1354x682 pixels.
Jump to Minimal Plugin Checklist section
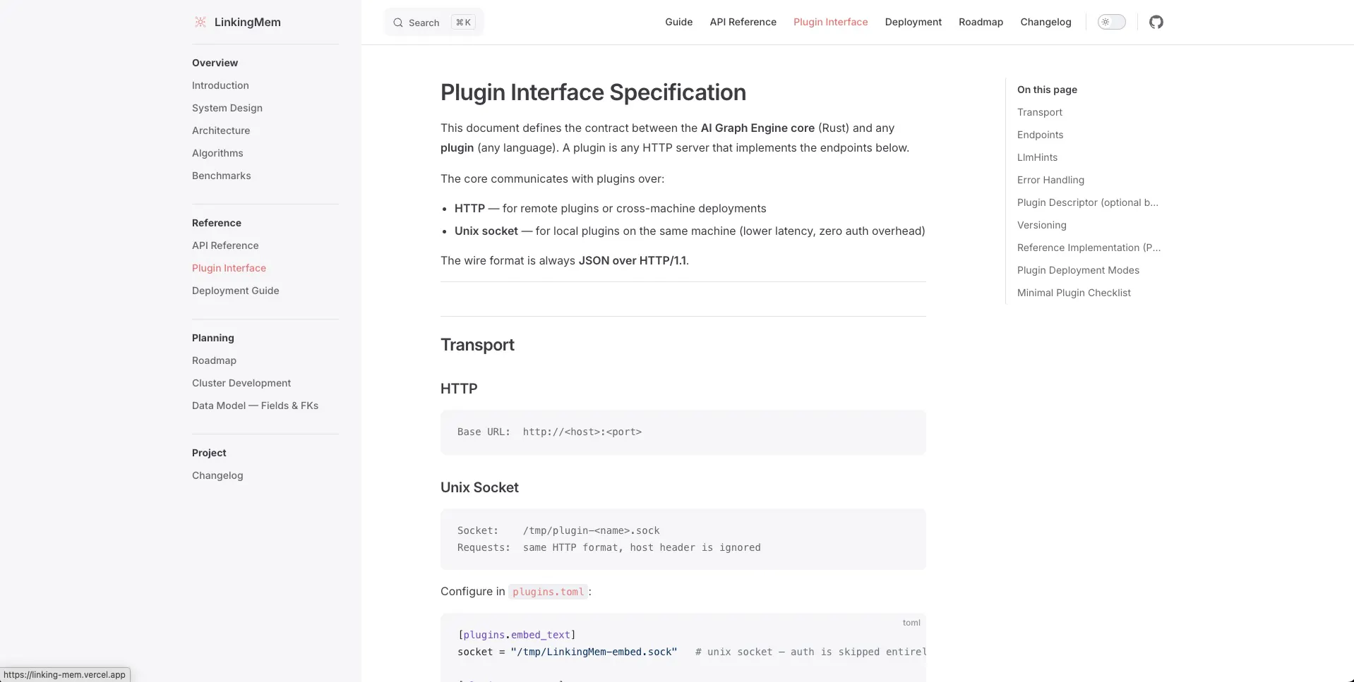1074,293
